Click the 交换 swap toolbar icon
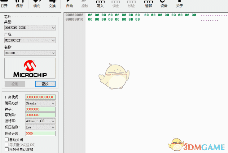Viewport: 228px width, 153px height. coord(52,4)
